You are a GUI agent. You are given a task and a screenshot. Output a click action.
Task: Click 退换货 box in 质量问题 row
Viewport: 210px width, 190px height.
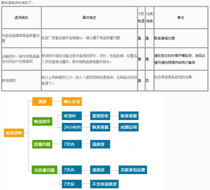pyautogui.click(x=100, y=144)
